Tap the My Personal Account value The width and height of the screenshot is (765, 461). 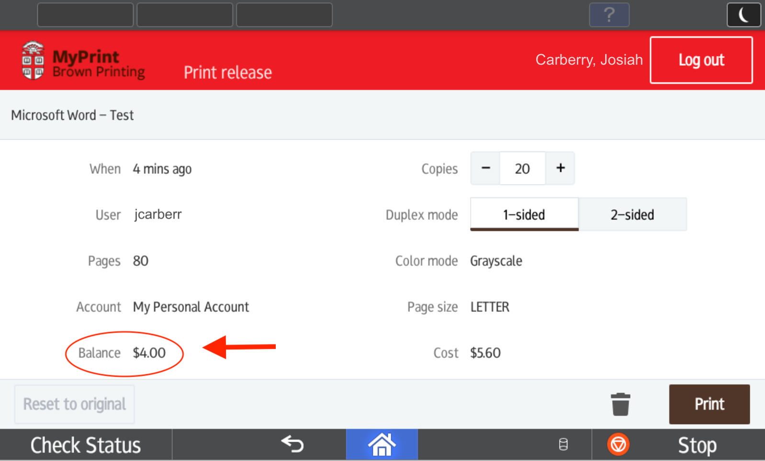pyautogui.click(x=191, y=307)
